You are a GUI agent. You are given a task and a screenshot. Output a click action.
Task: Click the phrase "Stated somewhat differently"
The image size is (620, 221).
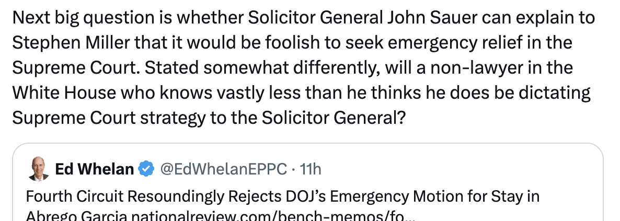pos(236,68)
